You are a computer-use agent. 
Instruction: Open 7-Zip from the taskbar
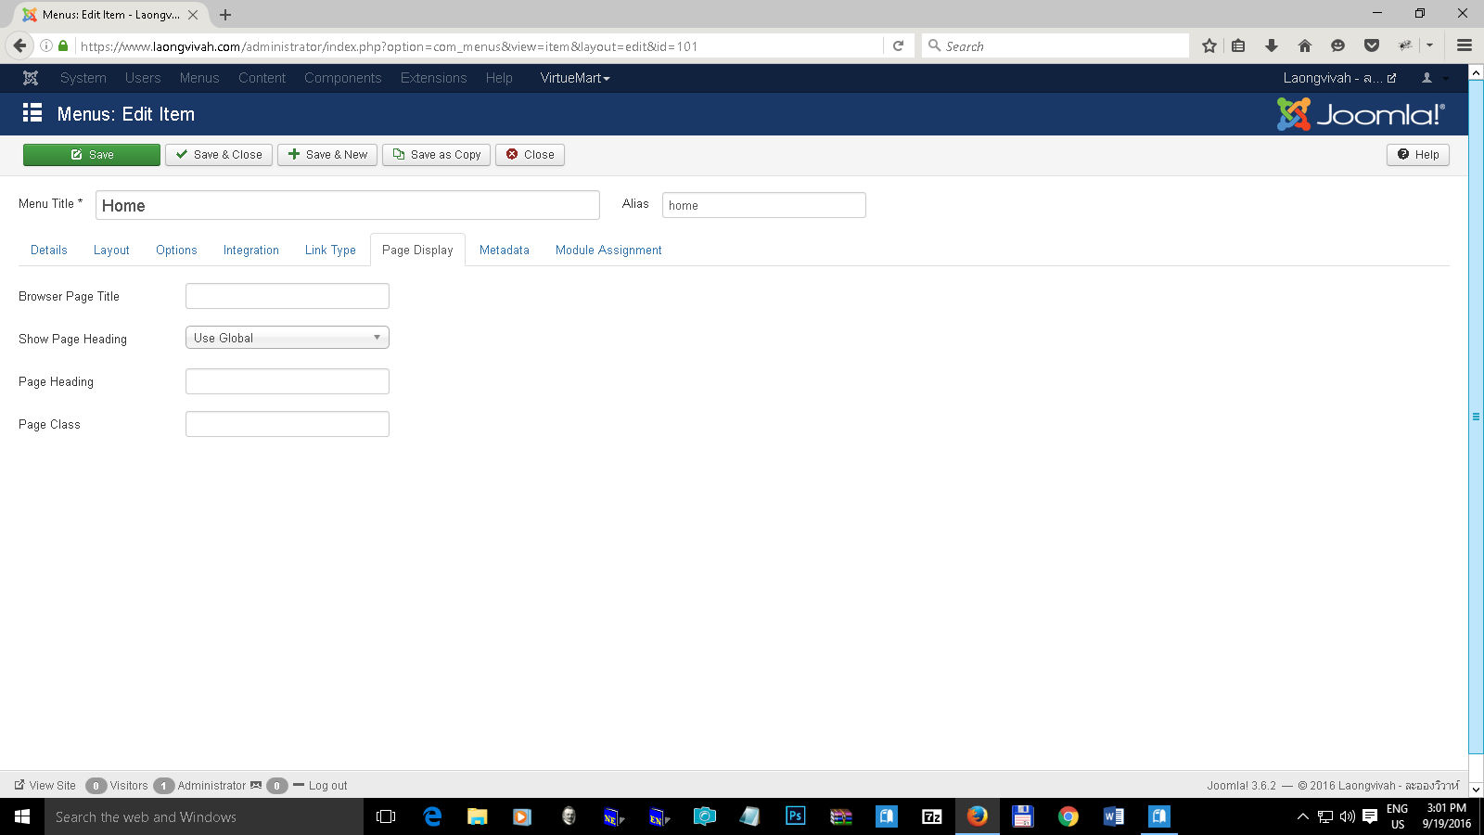point(931,816)
